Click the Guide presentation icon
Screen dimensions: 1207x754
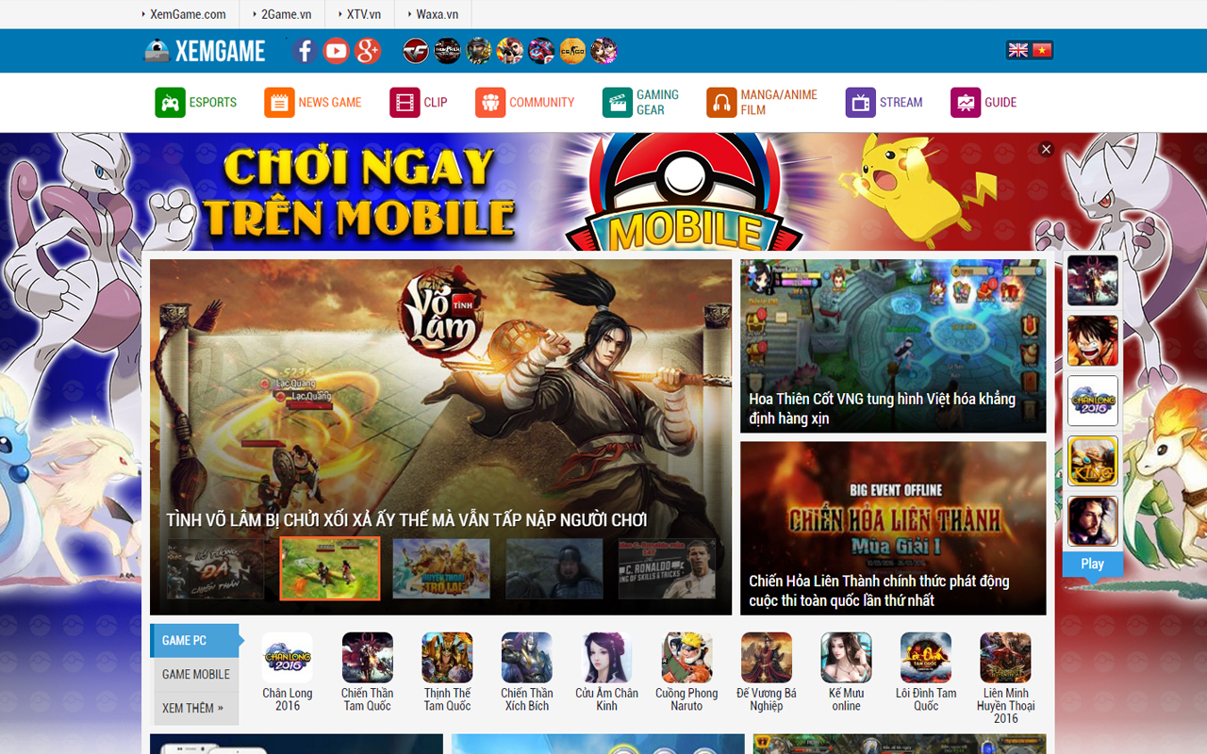click(966, 103)
